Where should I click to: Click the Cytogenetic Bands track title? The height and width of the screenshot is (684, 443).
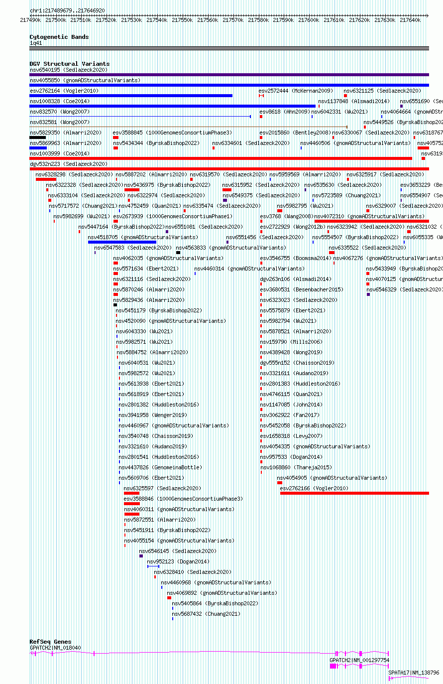coord(59,37)
